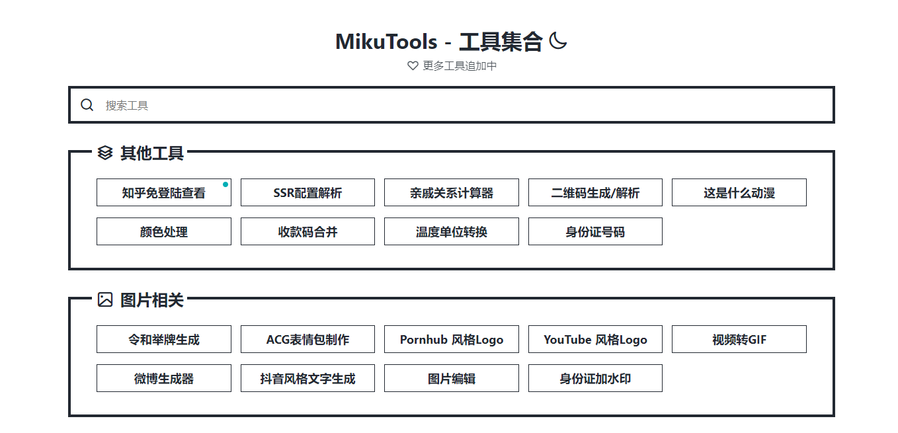Viewport: 898px width, 433px height.
Task: Launch the ACG表情包制作 tool
Action: click(x=307, y=340)
